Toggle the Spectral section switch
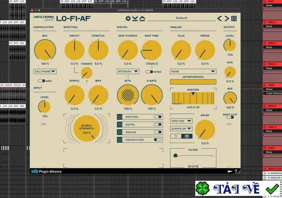The image size is (282, 198). [158, 117]
